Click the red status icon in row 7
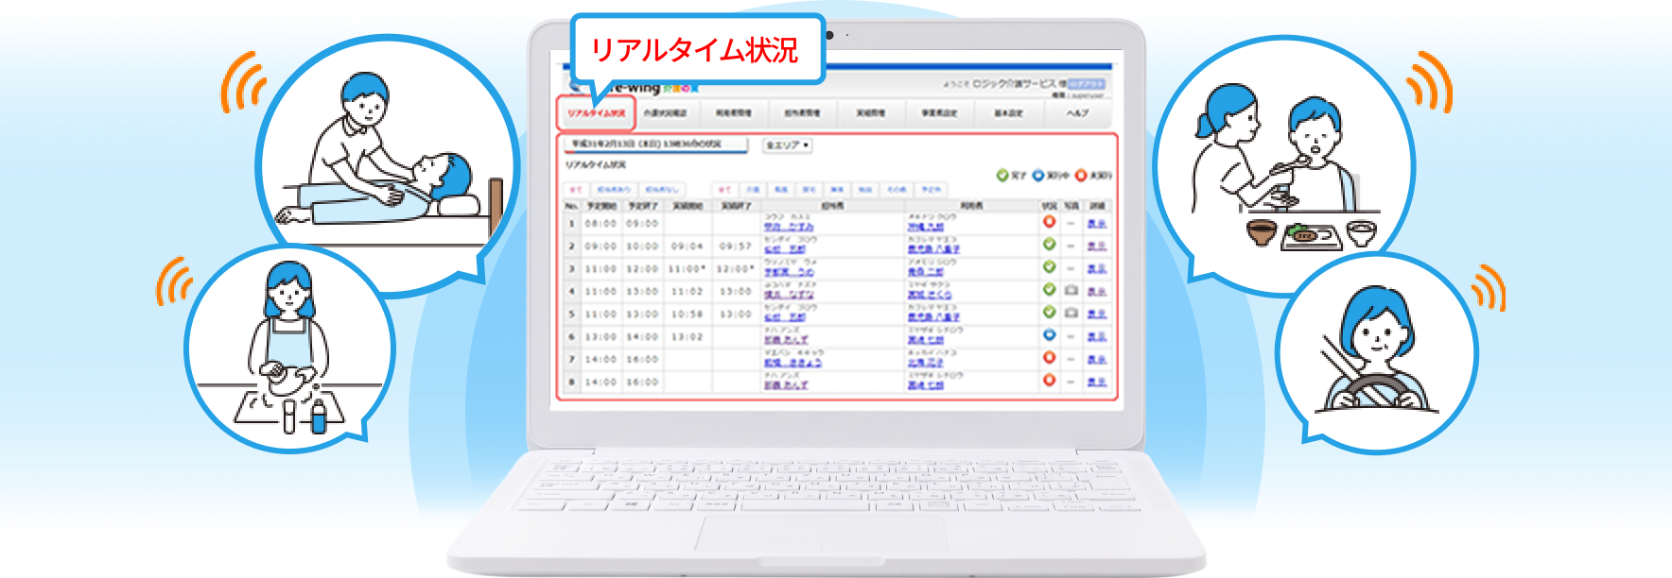 (x=1049, y=358)
